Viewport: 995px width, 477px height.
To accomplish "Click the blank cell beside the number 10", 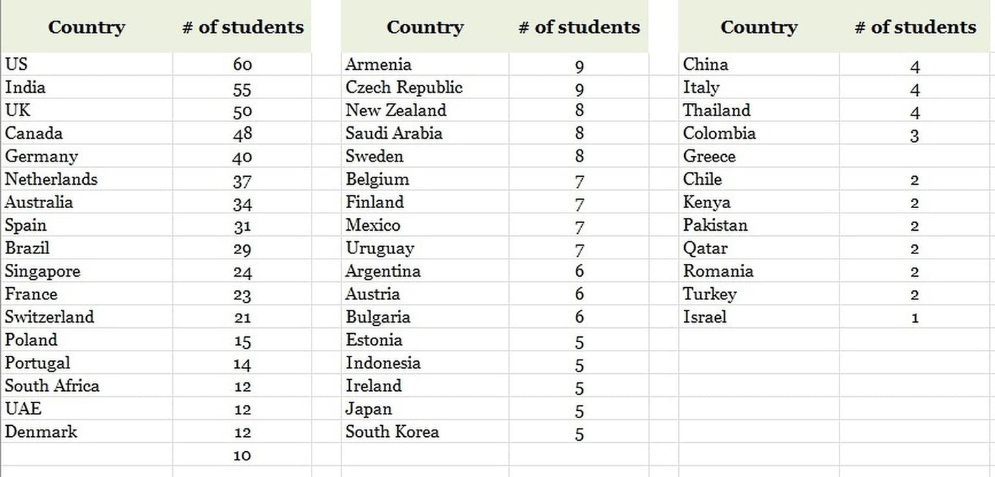I will tap(87, 454).
